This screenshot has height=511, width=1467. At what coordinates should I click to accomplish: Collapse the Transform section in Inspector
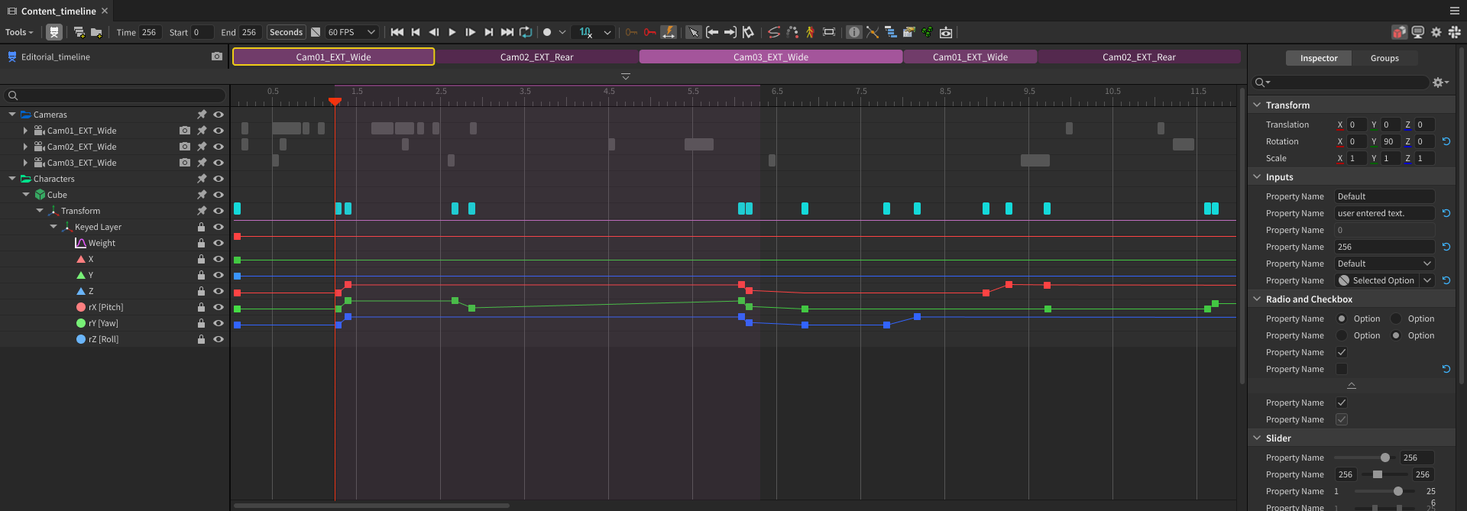pyautogui.click(x=1257, y=105)
